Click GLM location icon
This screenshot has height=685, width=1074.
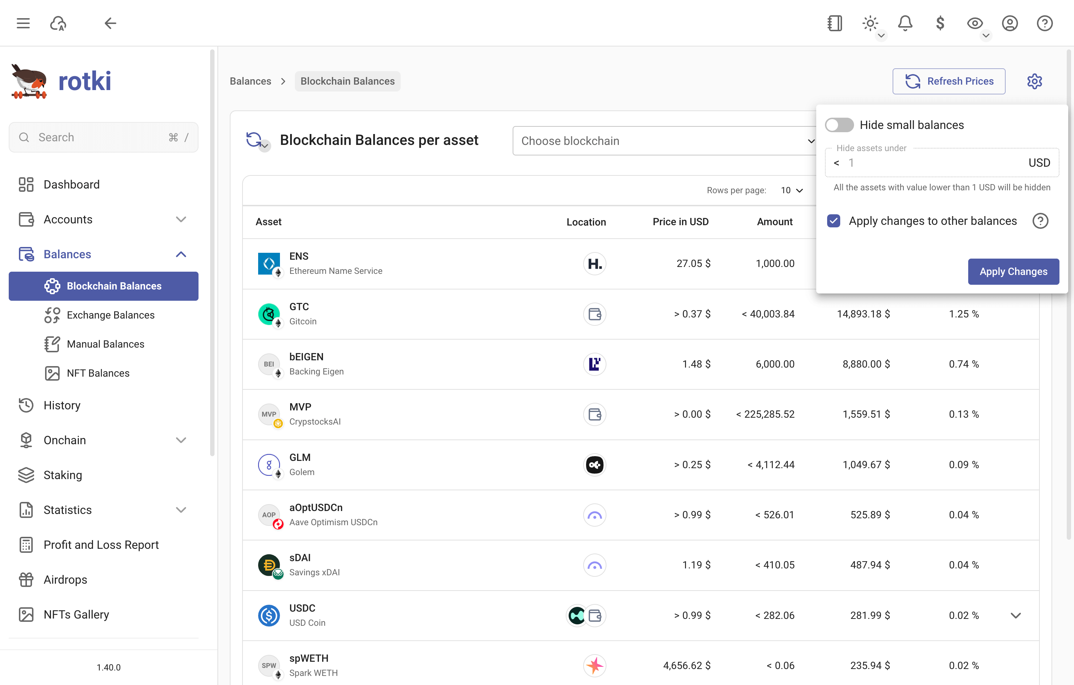pyautogui.click(x=594, y=465)
